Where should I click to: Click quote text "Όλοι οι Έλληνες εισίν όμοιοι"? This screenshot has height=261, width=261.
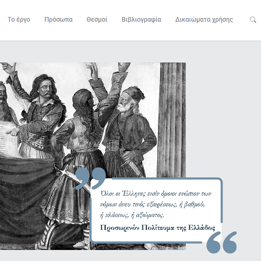(x=138, y=194)
